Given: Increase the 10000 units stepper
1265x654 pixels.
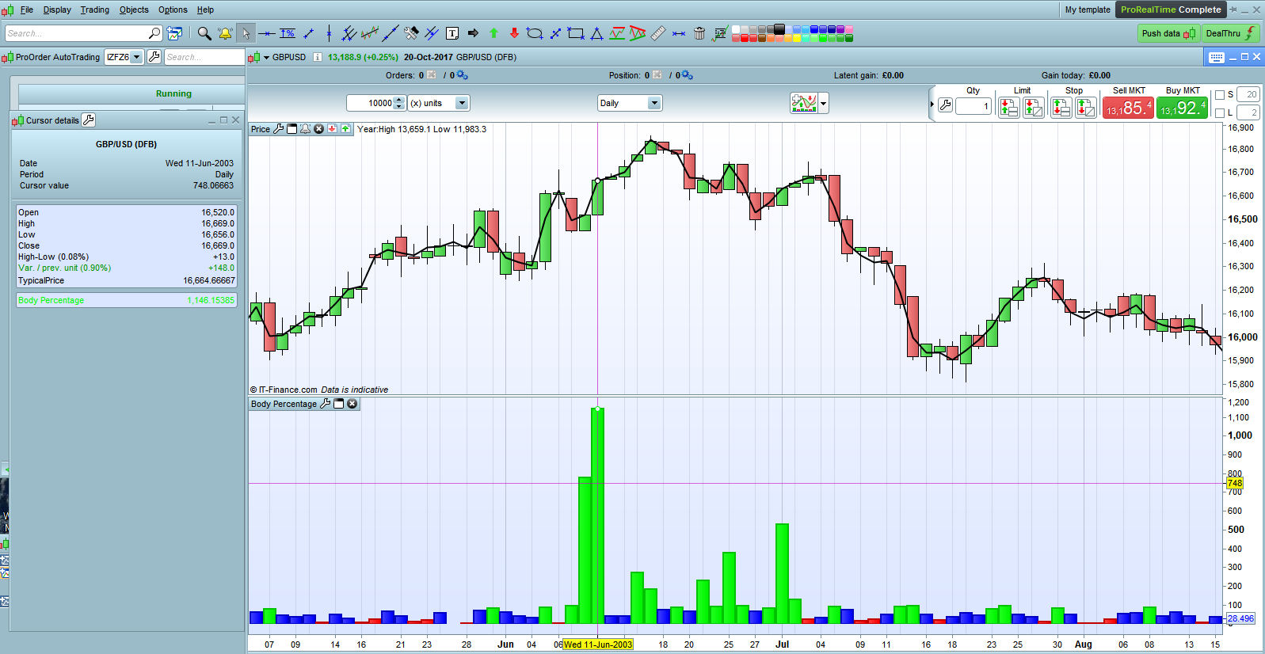Looking at the screenshot, I should [399, 100].
